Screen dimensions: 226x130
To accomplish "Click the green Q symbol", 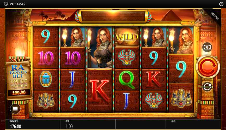I will tap(127, 80).
